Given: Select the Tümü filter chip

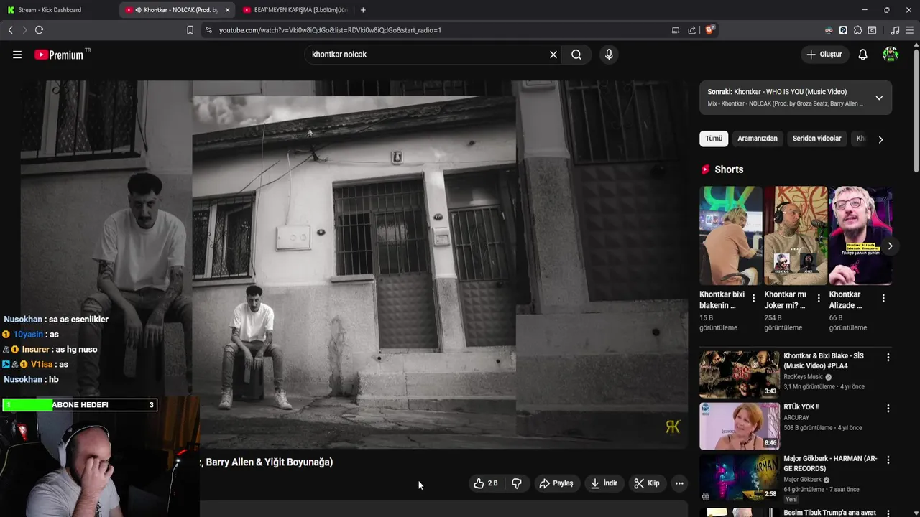Looking at the screenshot, I should [x=714, y=139].
